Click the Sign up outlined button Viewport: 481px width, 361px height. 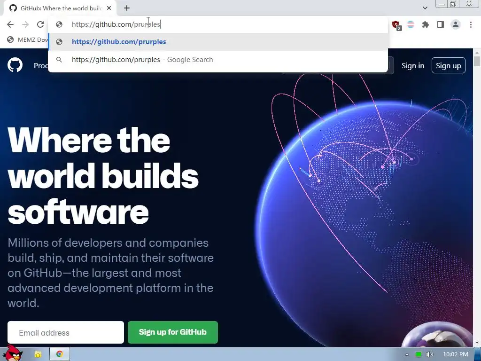[x=449, y=65]
